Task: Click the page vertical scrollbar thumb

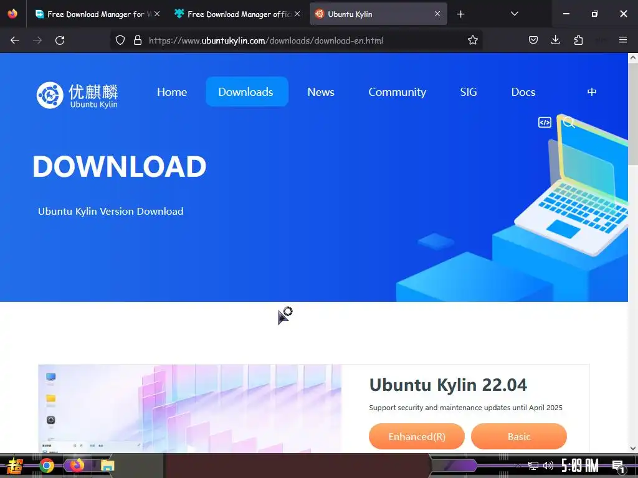Action: 633,114
